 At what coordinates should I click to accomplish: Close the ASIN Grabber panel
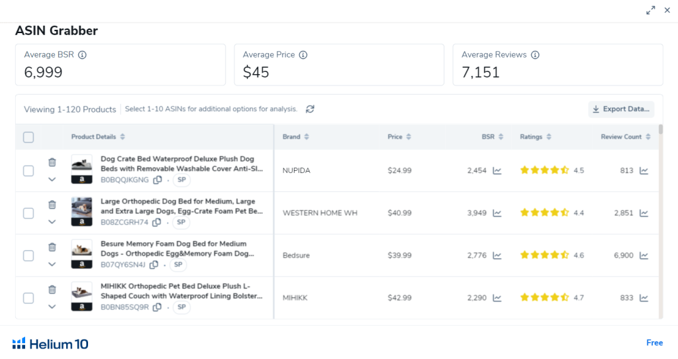pyautogui.click(x=667, y=11)
